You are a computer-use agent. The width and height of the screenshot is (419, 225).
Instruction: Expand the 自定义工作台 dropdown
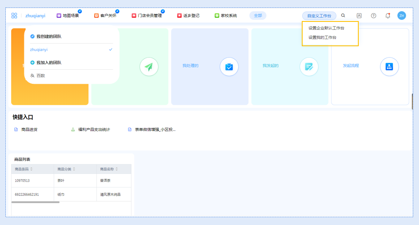319,16
